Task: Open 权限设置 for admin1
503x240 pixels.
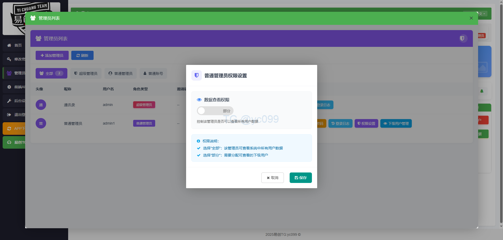Action: (366, 124)
